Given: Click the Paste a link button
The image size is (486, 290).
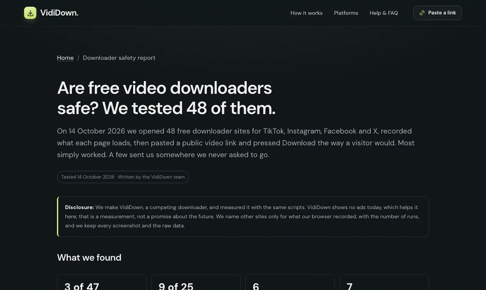Looking at the screenshot, I should (437, 13).
